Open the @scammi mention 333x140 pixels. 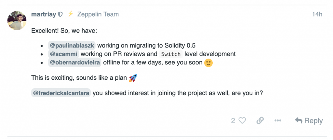[63, 54]
